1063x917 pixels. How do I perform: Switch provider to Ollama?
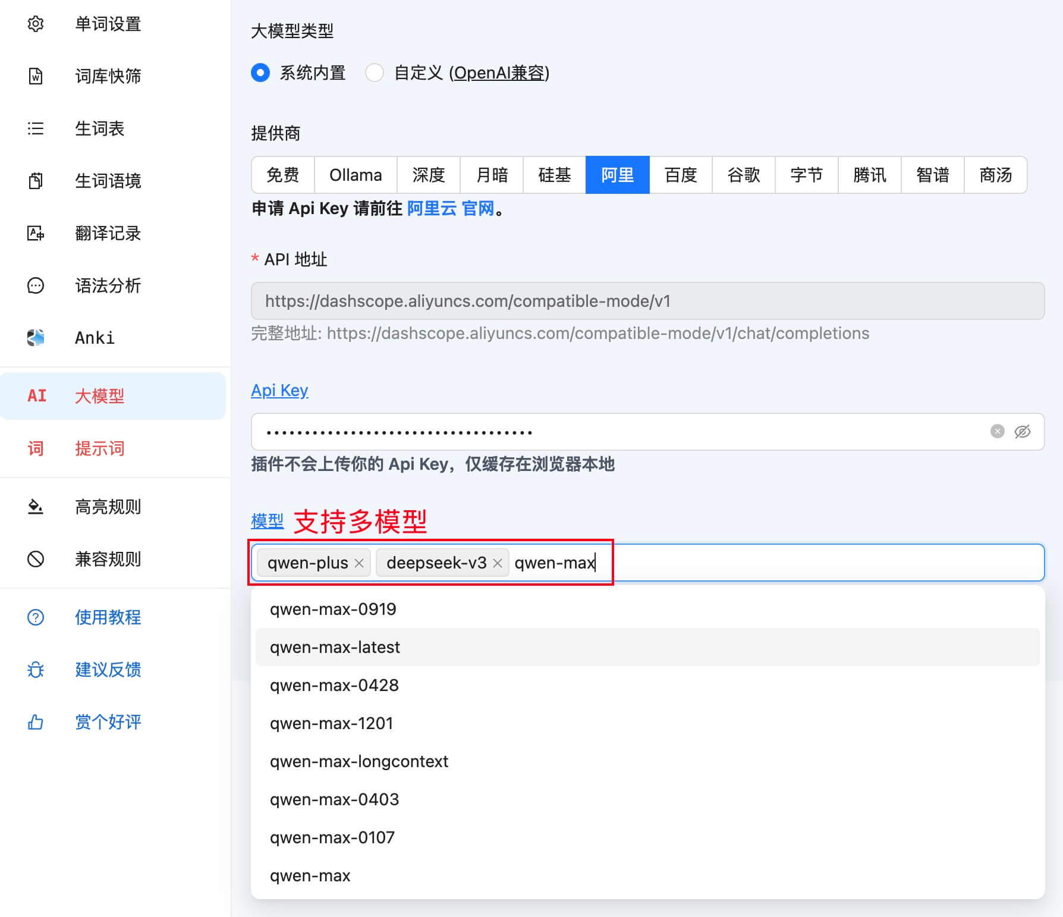tap(355, 175)
